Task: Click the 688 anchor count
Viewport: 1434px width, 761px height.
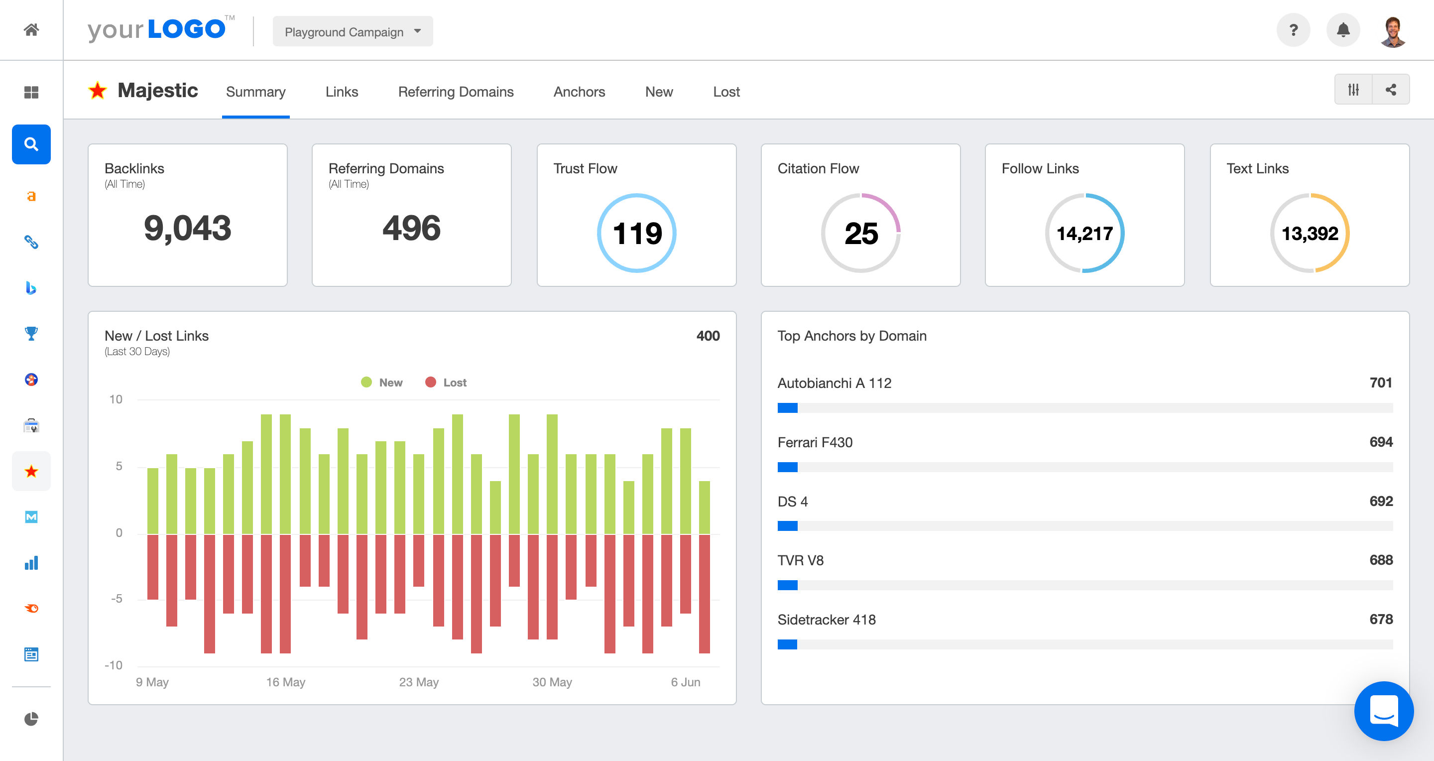Action: pos(1381,560)
